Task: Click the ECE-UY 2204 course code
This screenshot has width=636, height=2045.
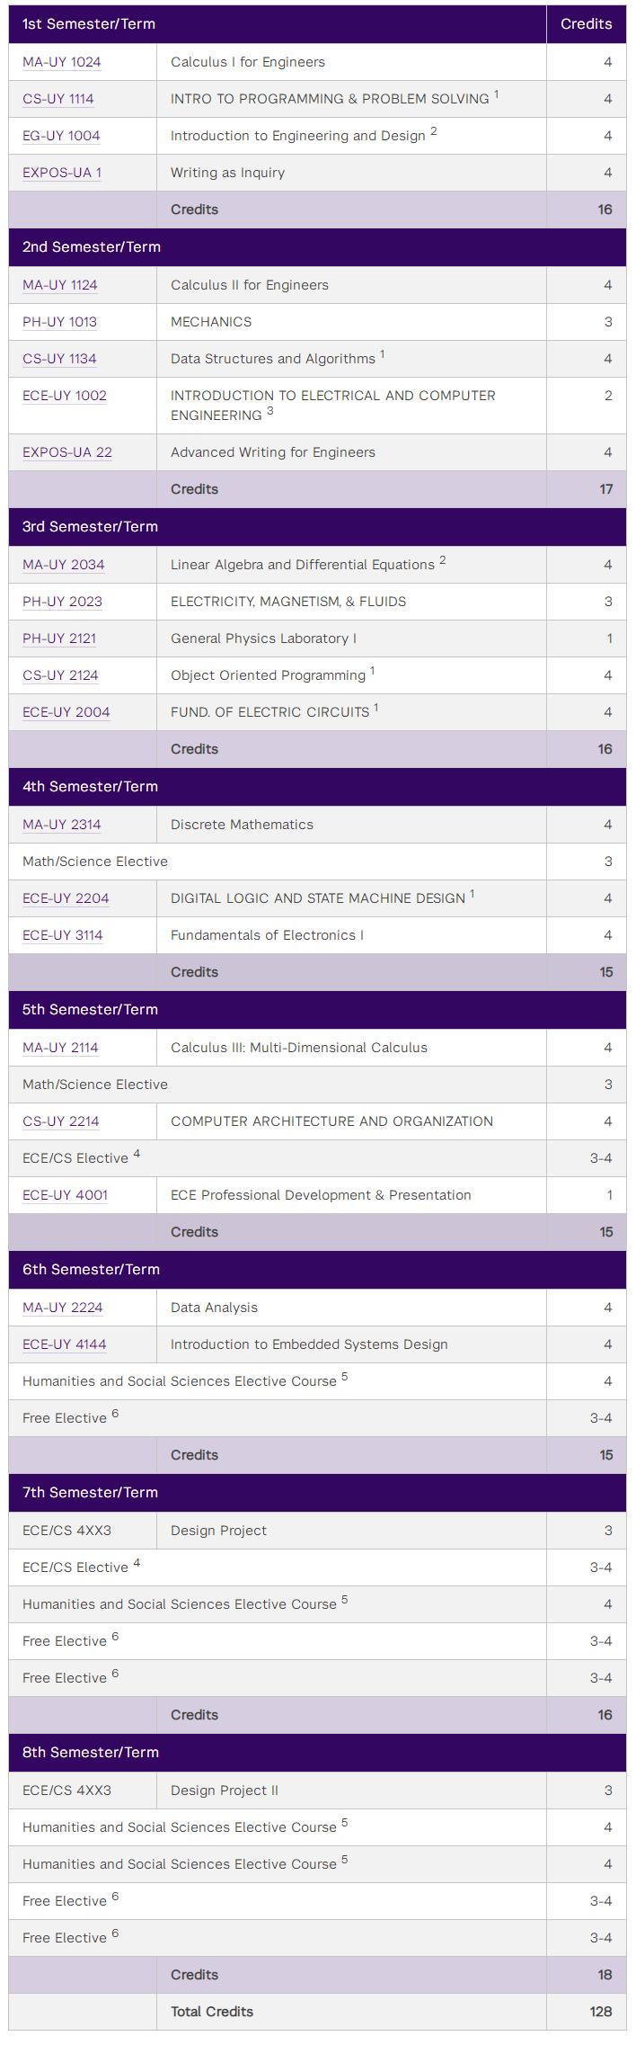Action: 66,898
